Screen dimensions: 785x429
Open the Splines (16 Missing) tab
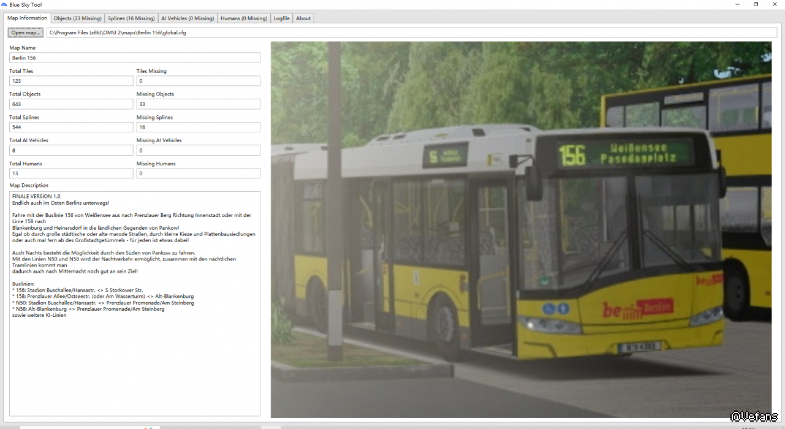131,18
